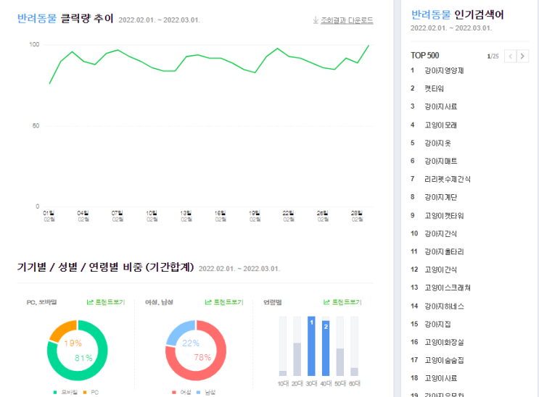Select keyword 고양이화장실 ranked 16
The height and width of the screenshot is (397, 539).
tap(444, 342)
